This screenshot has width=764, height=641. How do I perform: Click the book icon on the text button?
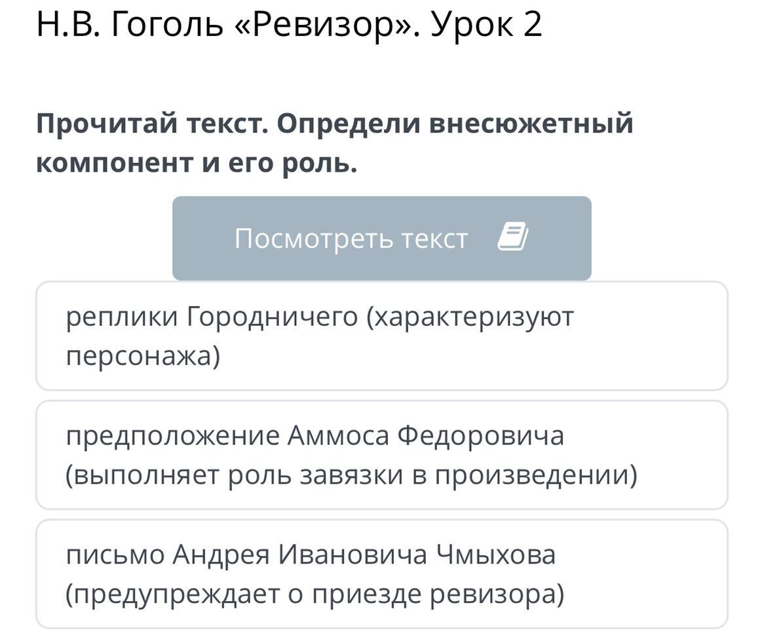tap(512, 237)
